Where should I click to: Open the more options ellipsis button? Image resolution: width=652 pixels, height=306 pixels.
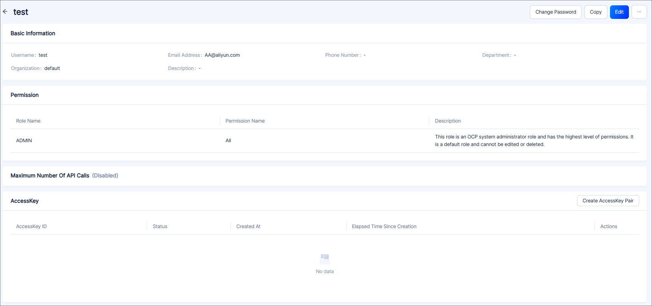point(639,12)
